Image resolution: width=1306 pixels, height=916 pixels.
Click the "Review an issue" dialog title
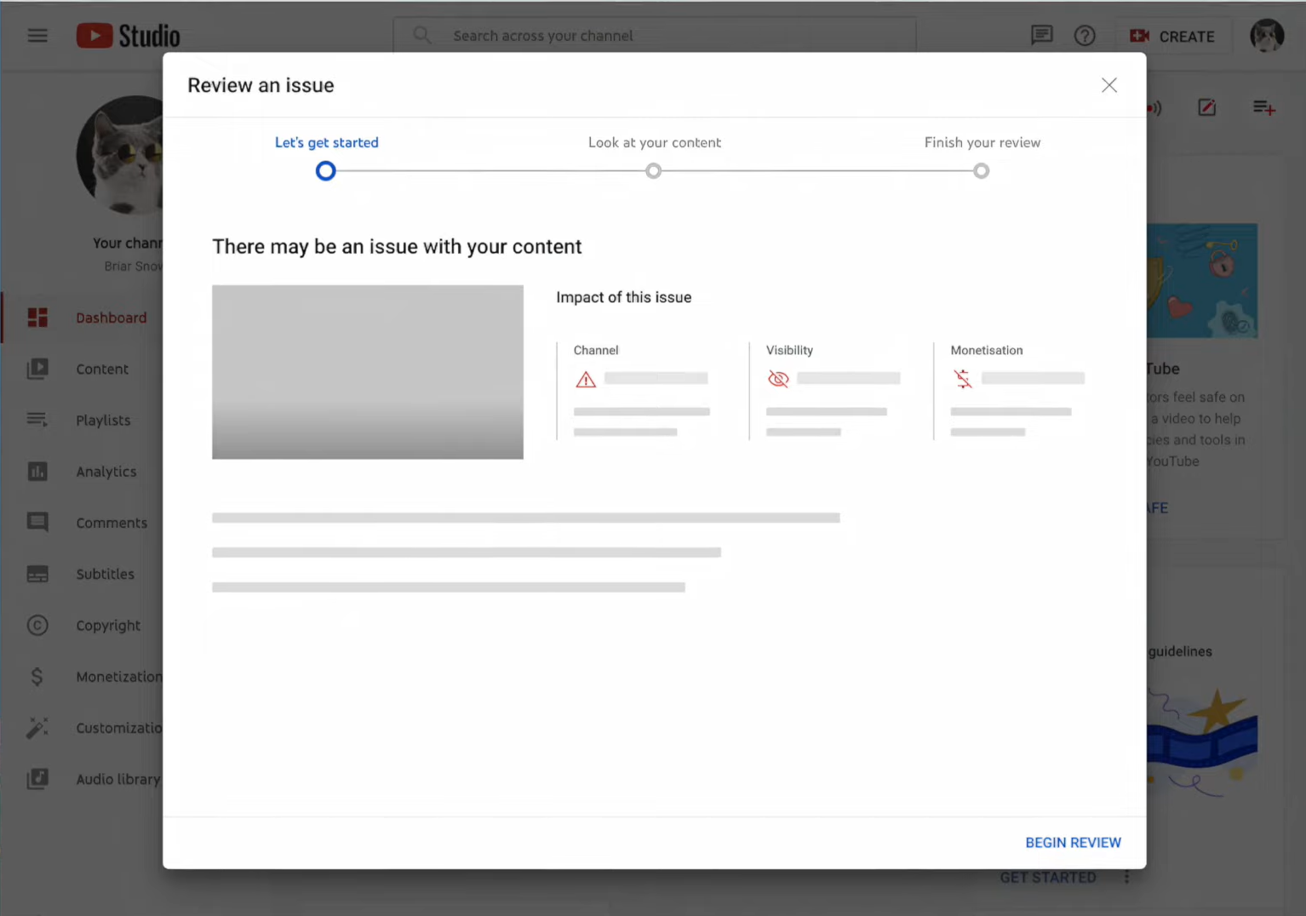pos(261,85)
